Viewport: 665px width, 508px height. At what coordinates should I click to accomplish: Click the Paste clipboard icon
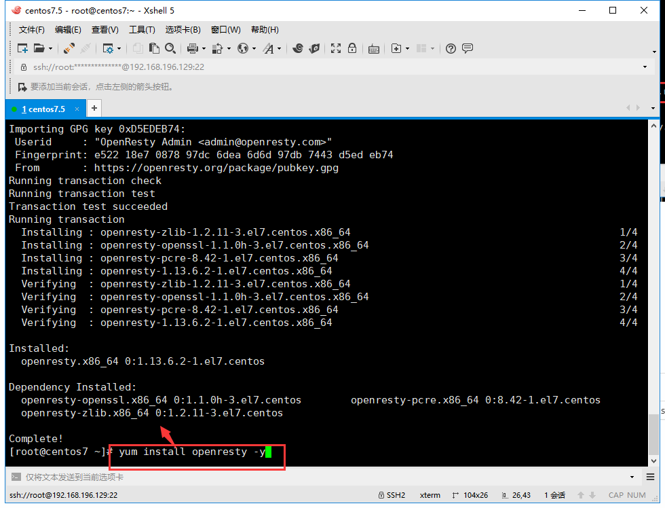(154, 48)
